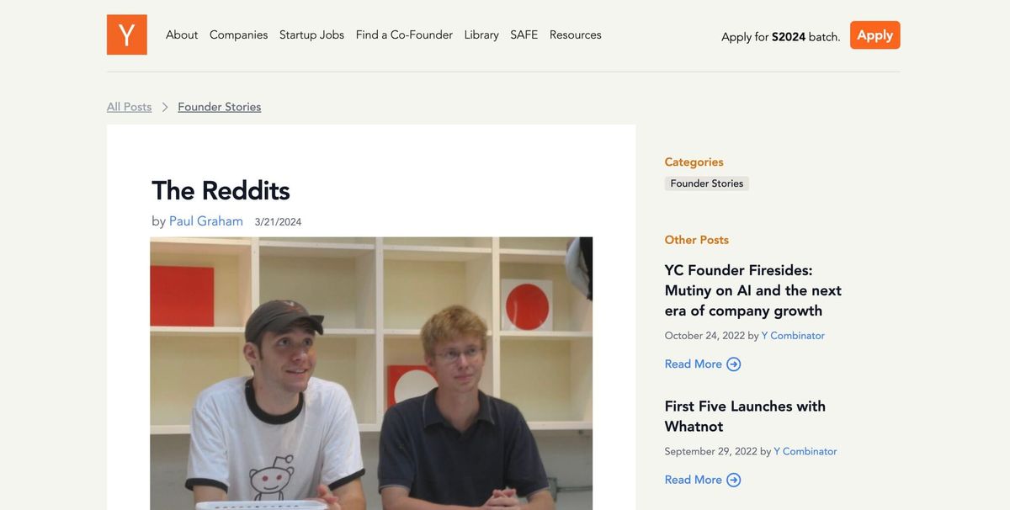
Task: Open the SAFE navigation item
Action: 524,35
